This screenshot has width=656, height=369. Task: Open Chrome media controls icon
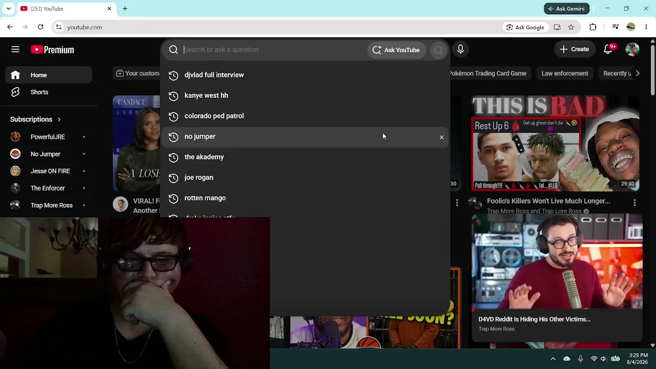coord(616,27)
